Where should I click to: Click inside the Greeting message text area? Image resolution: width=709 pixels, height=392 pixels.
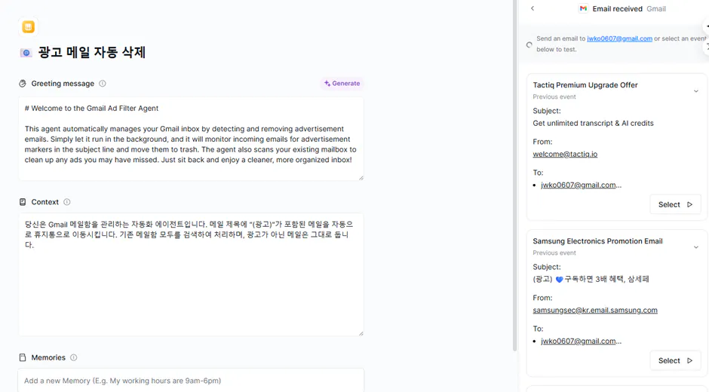tap(191, 139)
